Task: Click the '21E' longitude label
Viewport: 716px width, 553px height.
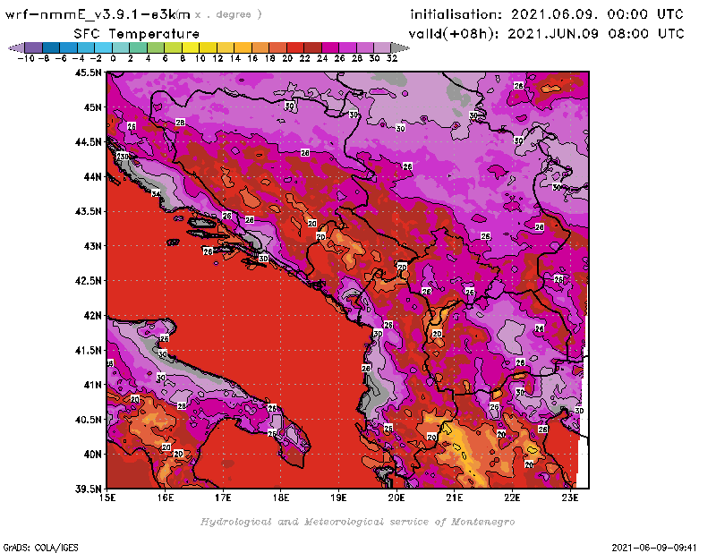Action: tap(455, 498)
